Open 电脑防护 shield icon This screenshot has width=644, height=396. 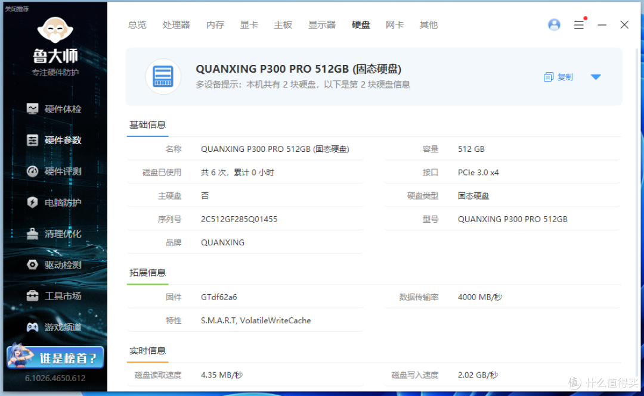pyautogui.click(x=32, y=202)
